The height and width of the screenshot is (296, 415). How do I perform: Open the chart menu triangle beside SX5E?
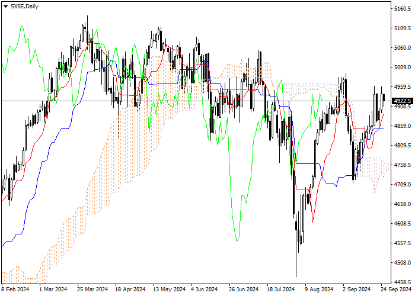click(5, 7)
